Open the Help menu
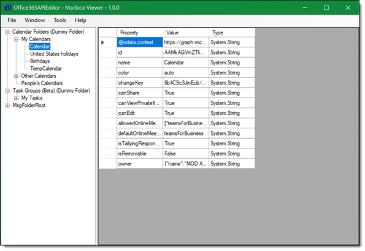Image resolution: width=365 pixels, height=251 pixels. 80,20
